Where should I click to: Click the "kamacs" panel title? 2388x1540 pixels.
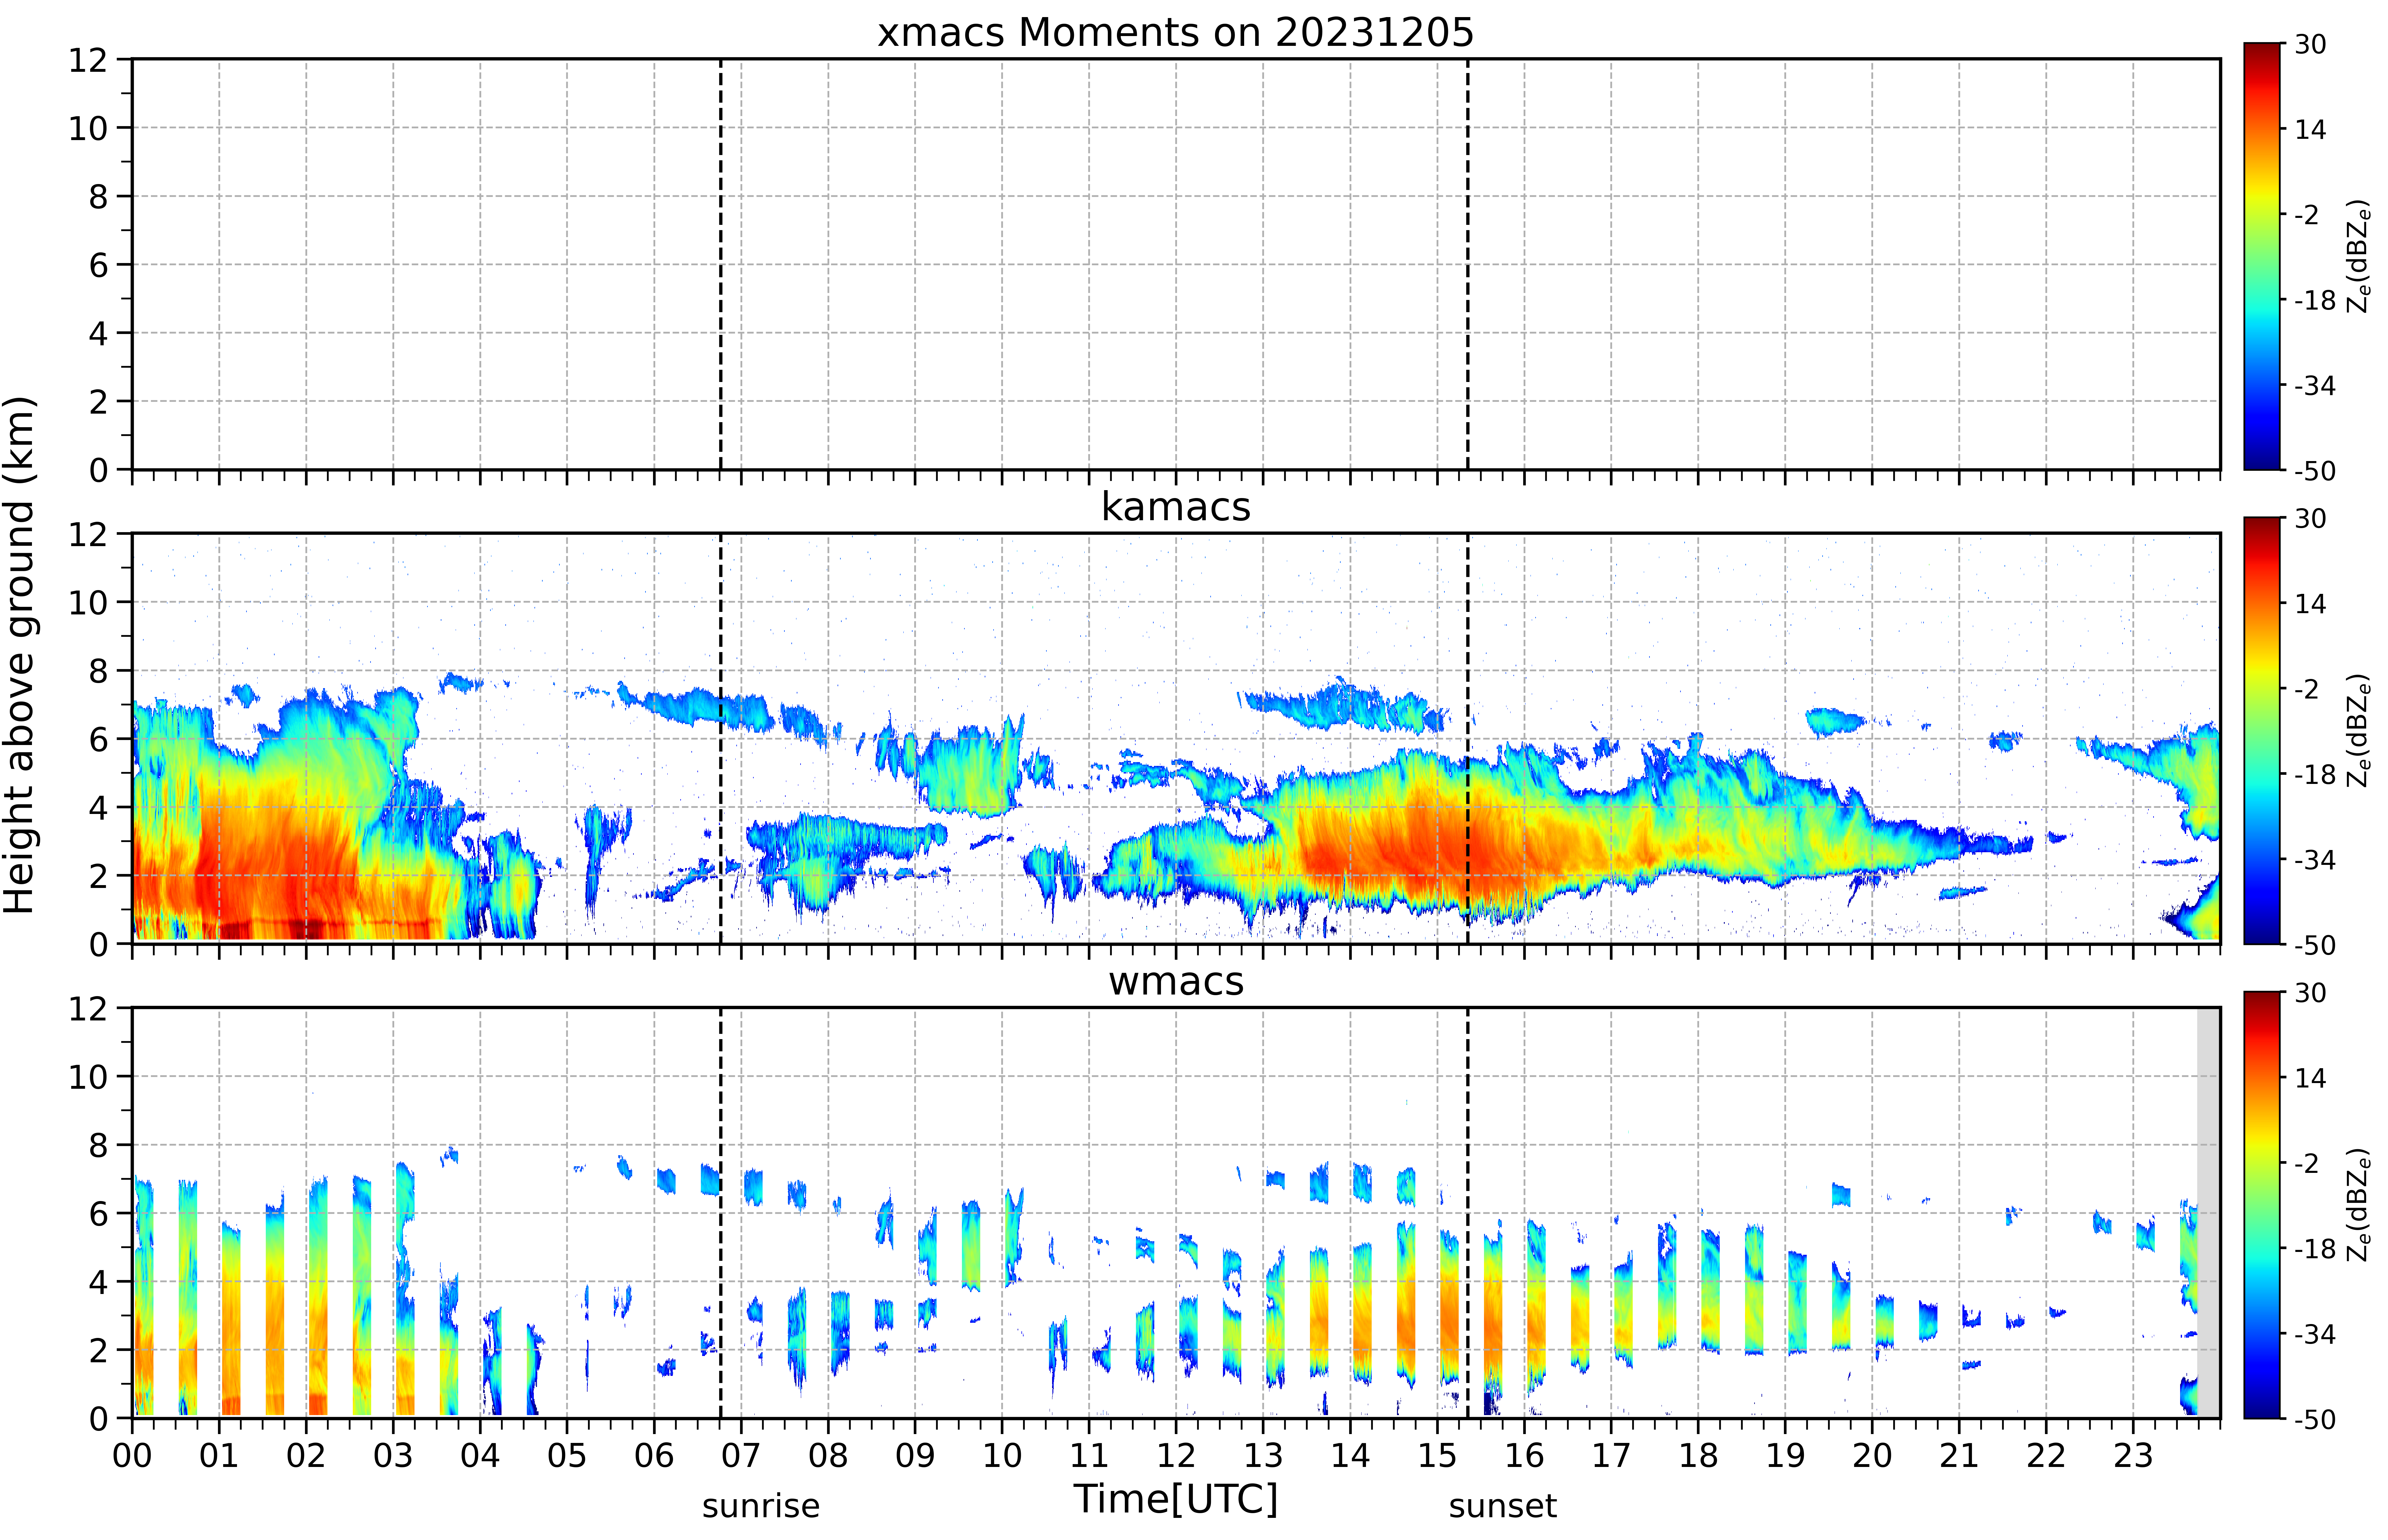tap(1175, 507)
